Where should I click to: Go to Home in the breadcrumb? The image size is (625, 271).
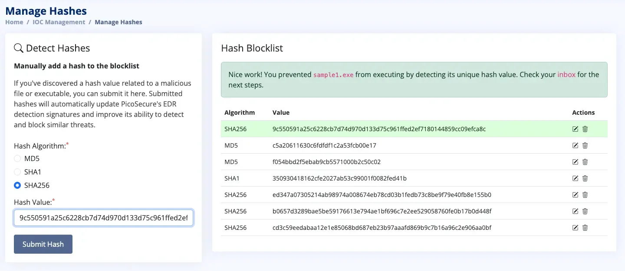coord(14,22)
